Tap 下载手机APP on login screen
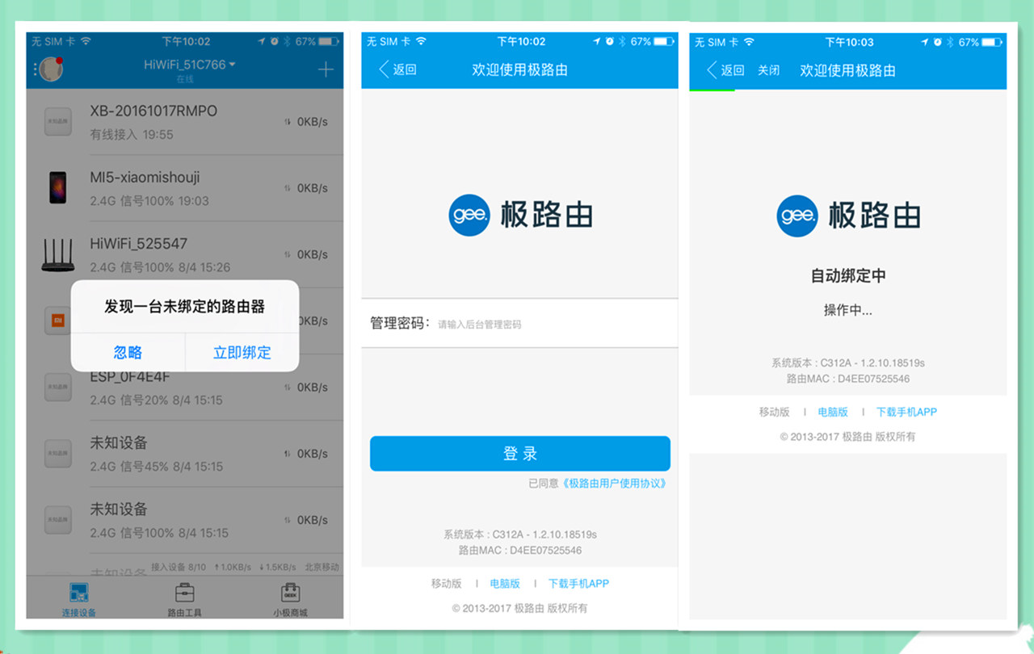Image resolution: width=1034 pixels, height=654 pixels. pyautogui.click(x=578, y=584)
